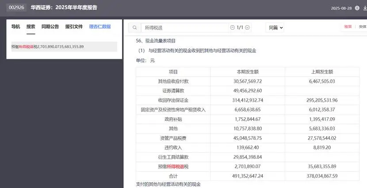Click the download icon at top right

click(x=365, y=8)
